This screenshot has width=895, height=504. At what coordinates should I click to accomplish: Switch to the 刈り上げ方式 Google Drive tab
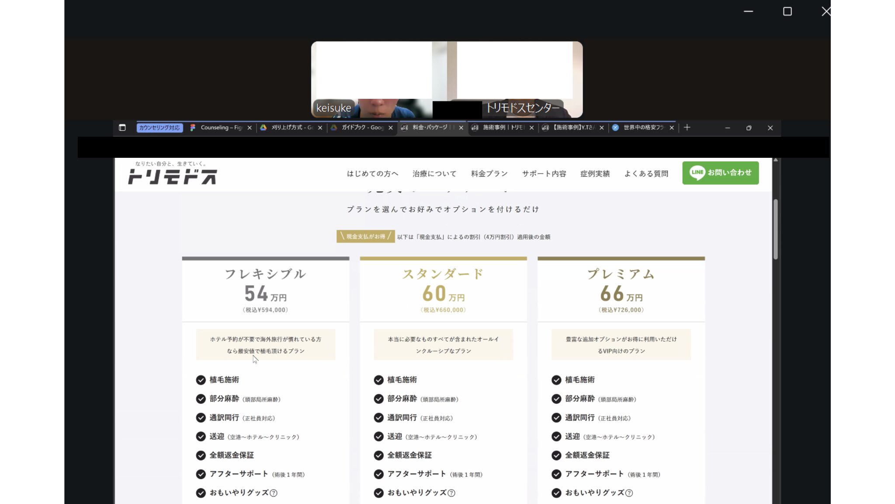point(291,128)
